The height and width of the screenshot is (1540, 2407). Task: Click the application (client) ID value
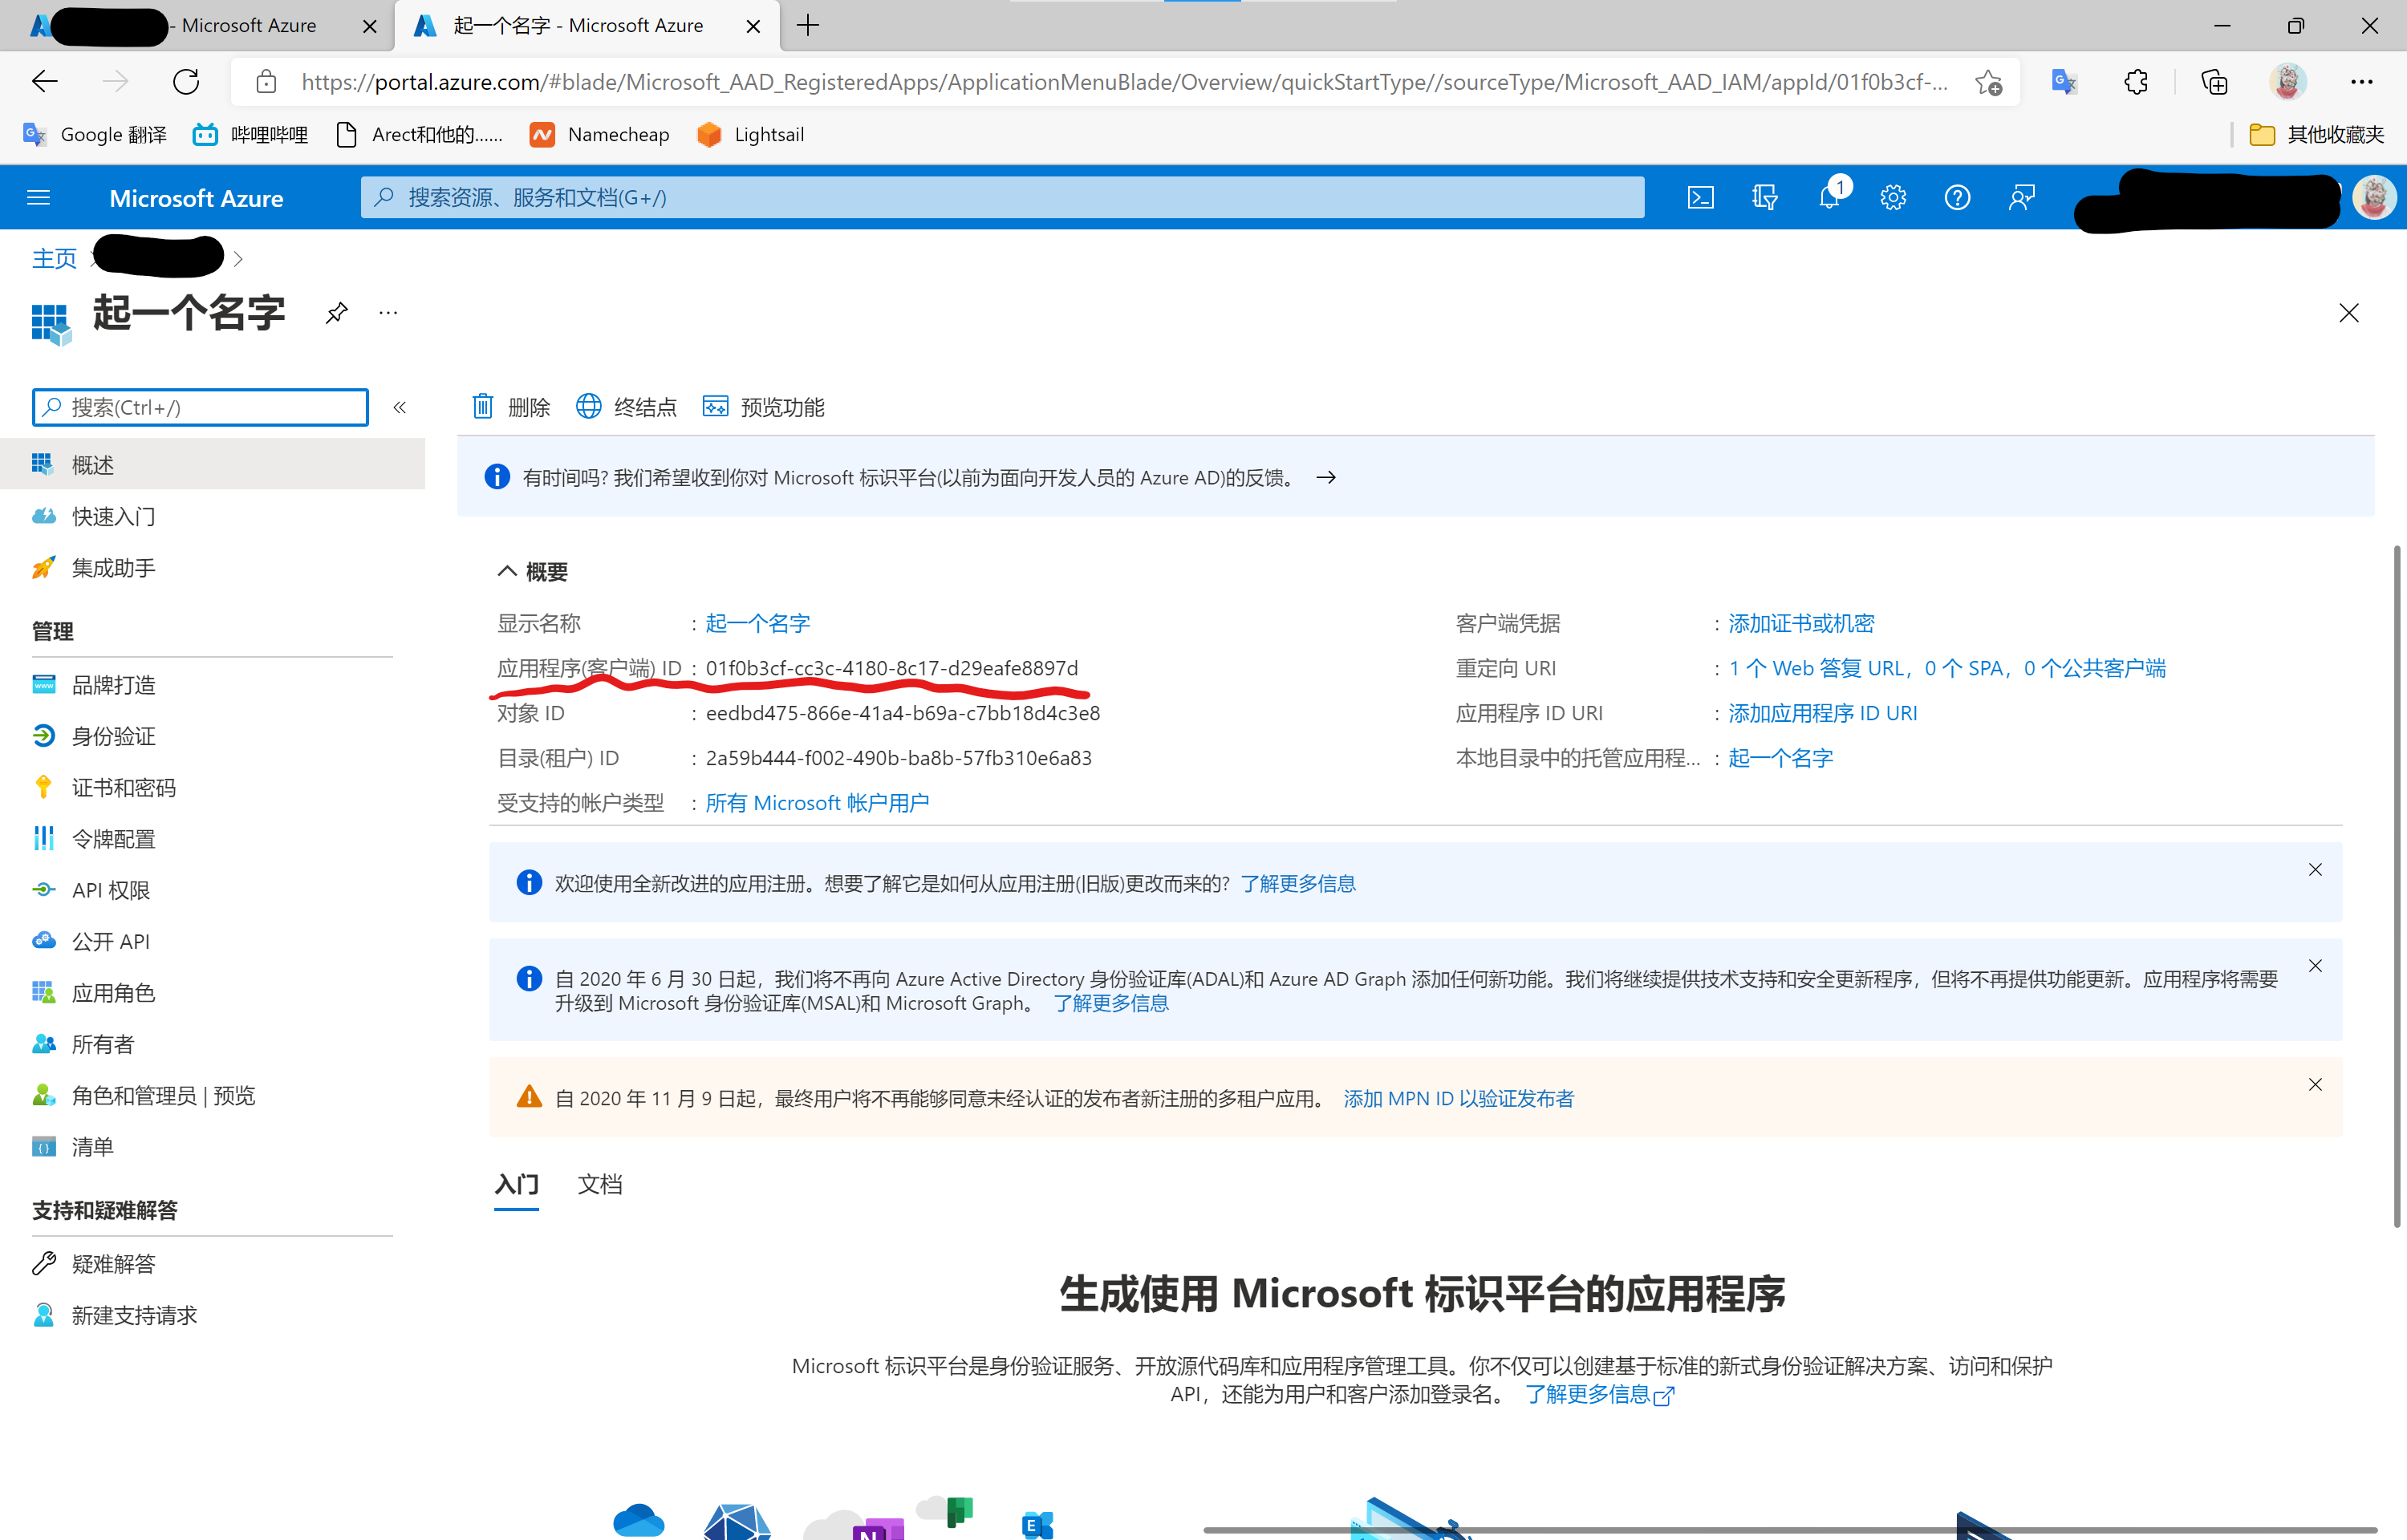[892, 668]
